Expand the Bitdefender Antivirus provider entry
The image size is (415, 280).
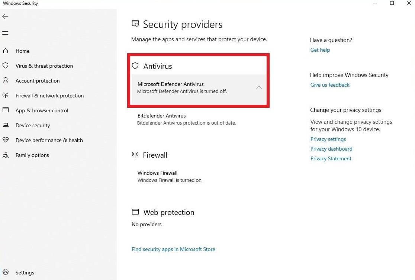(186, 119)
